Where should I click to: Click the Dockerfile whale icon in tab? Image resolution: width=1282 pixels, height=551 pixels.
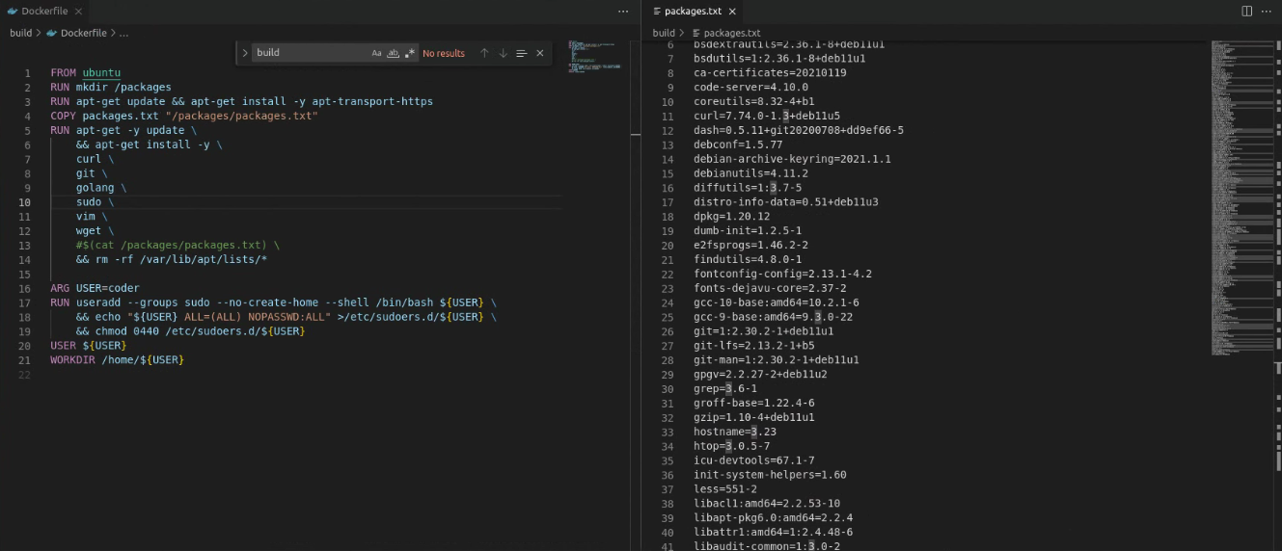pos(12,11)
